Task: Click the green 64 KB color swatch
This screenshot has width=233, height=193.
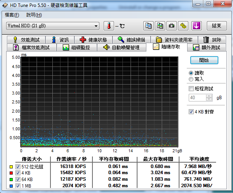Action: click(x=11, y=180)
